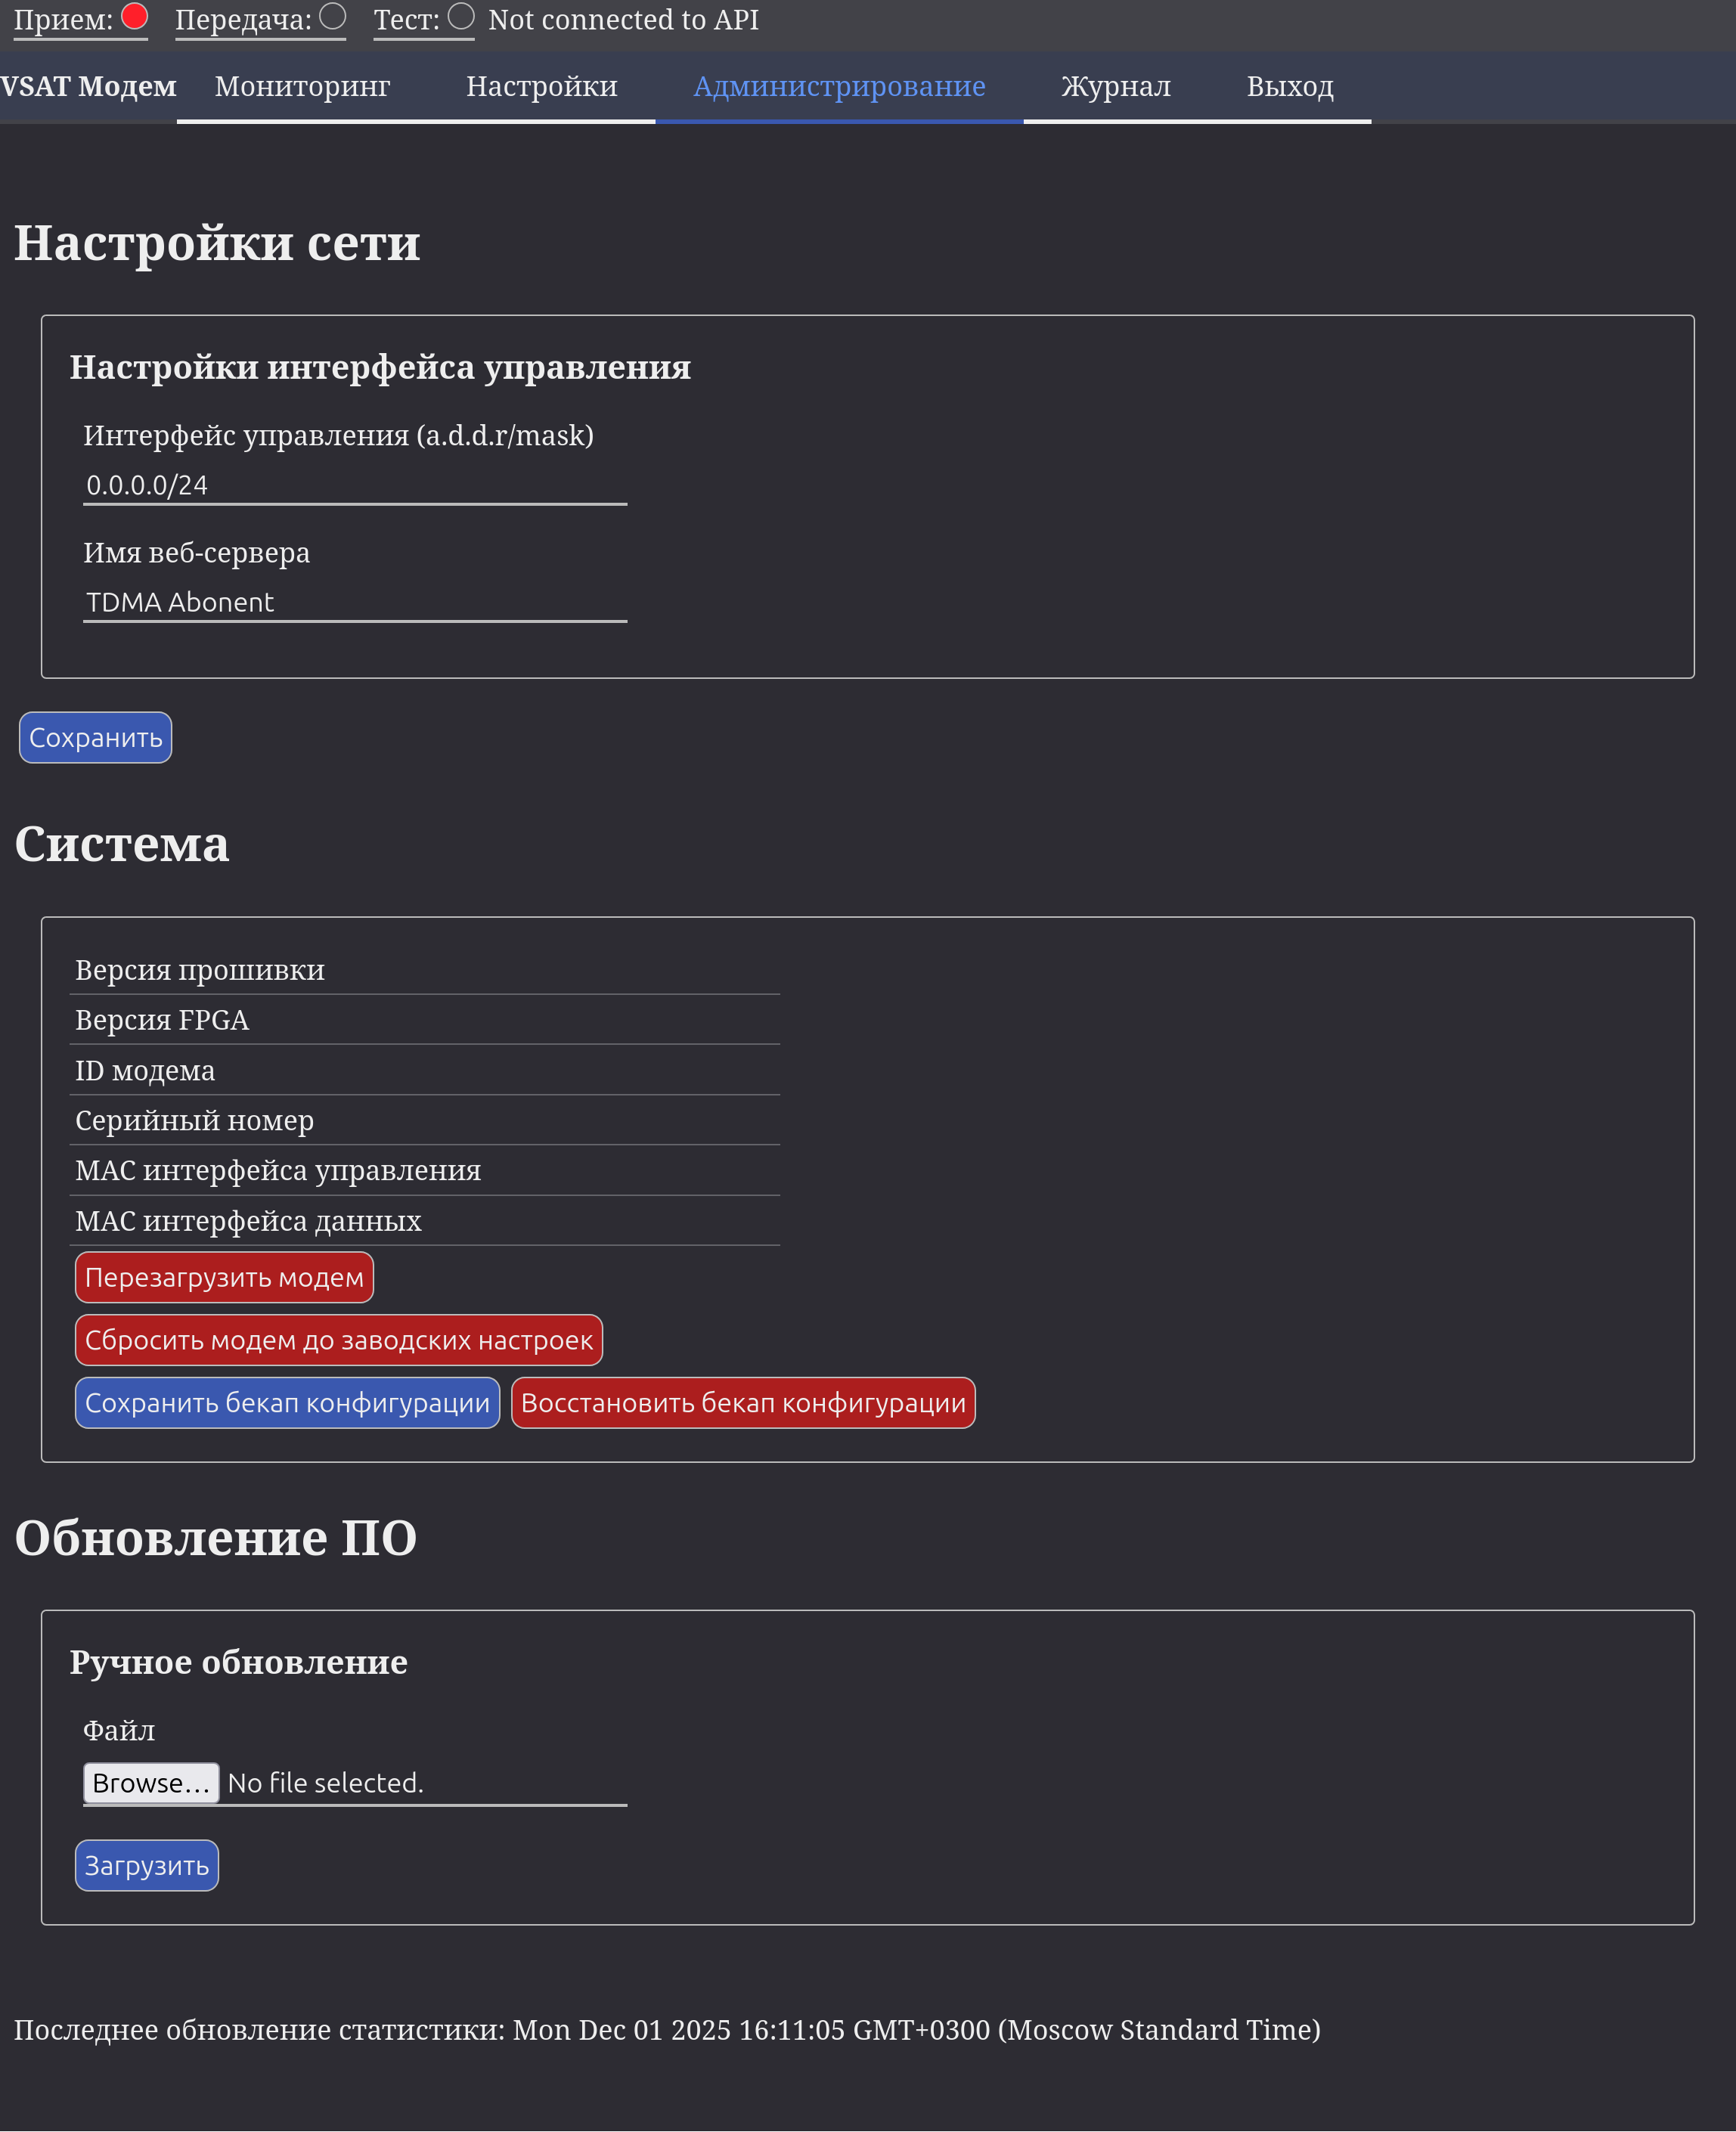The width and height of the screenshot is (1736, 2132).
Task: Click the Передача status indicator circle
Action: coord(332,17)
